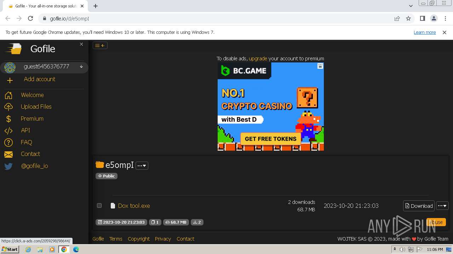The width and height of the screenshot is (453, 254).
Task: Select the Add account plus icon
Action: tap(10, 80)
